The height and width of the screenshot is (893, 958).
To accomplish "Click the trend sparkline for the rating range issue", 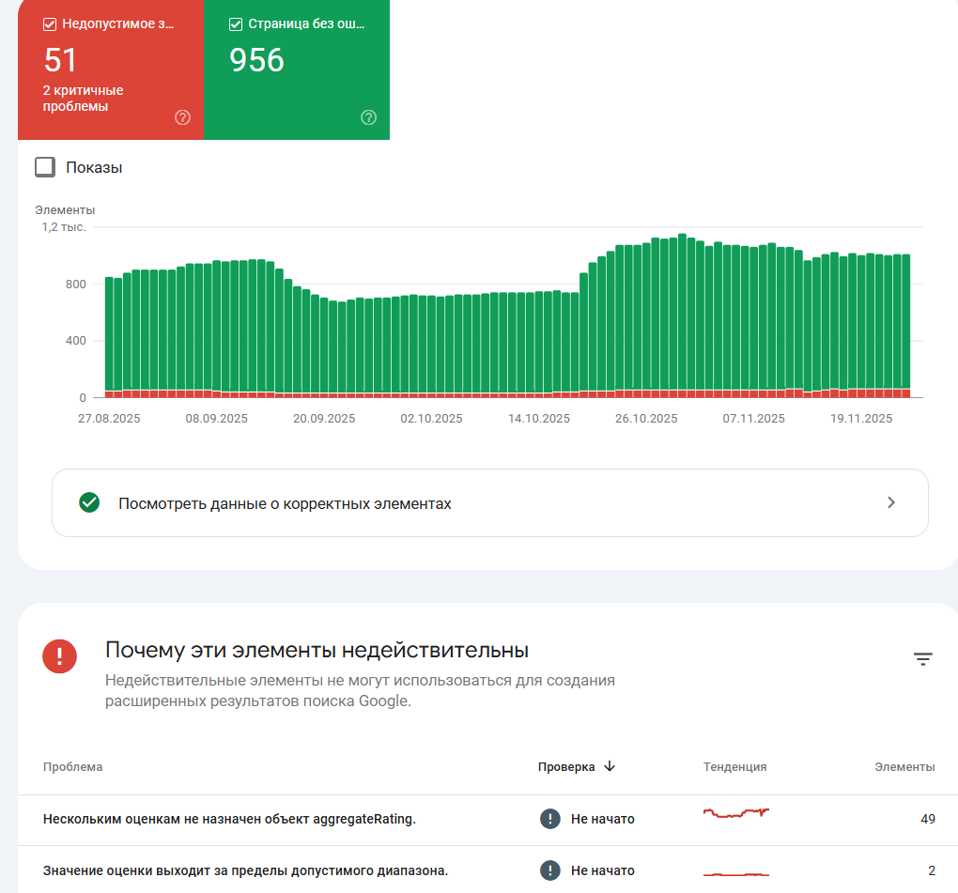I will [736, 874].
